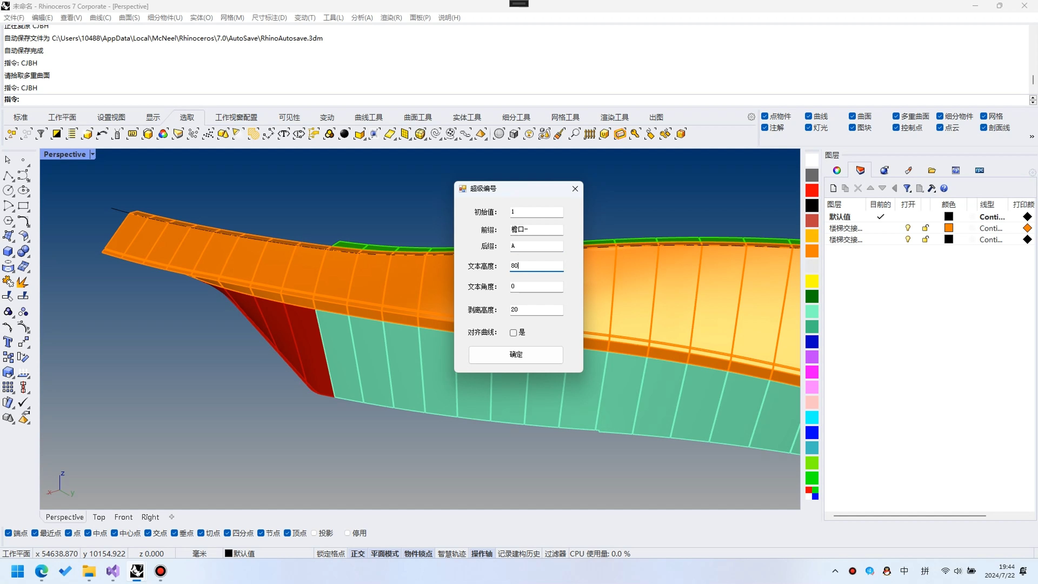
Task: Uncheck the 多重曲面 selection filter
Action: click(896, 117)
